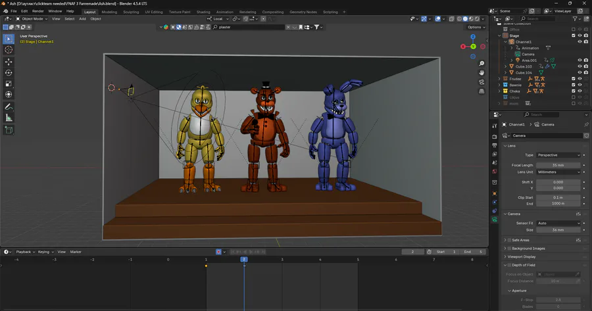Open the Lens Unit Millimeters dropdown
The height and width of the screenshot is (311, 592).
coord(558,172)
